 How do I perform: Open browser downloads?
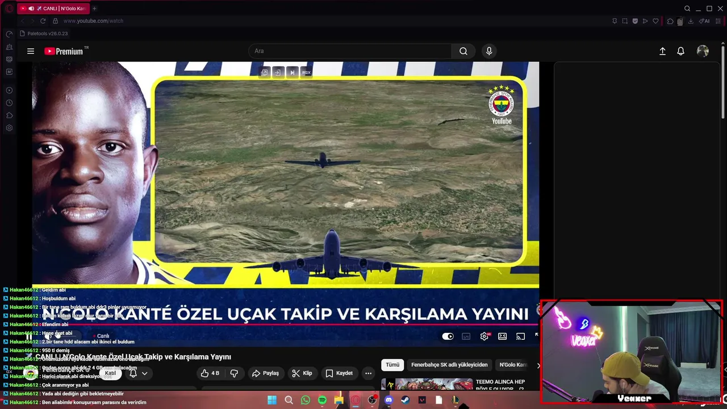pos(691,21)
